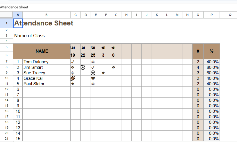Click the select-all corner box

click(6, 15)
